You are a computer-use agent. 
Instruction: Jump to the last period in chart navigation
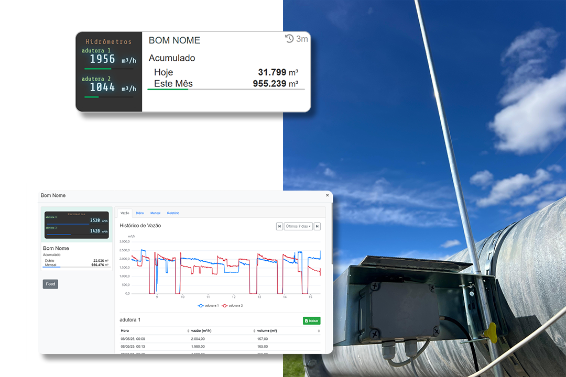click(x=317, y=226)
